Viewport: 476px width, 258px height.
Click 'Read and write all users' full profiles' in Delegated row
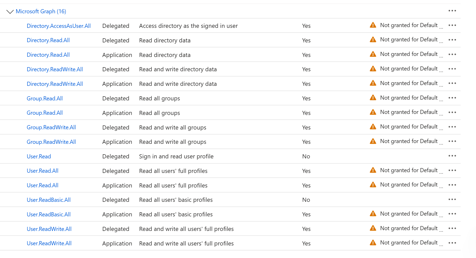click(x=186, y=229)
